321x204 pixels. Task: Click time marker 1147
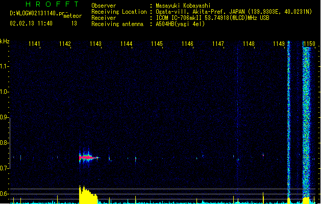218,44
